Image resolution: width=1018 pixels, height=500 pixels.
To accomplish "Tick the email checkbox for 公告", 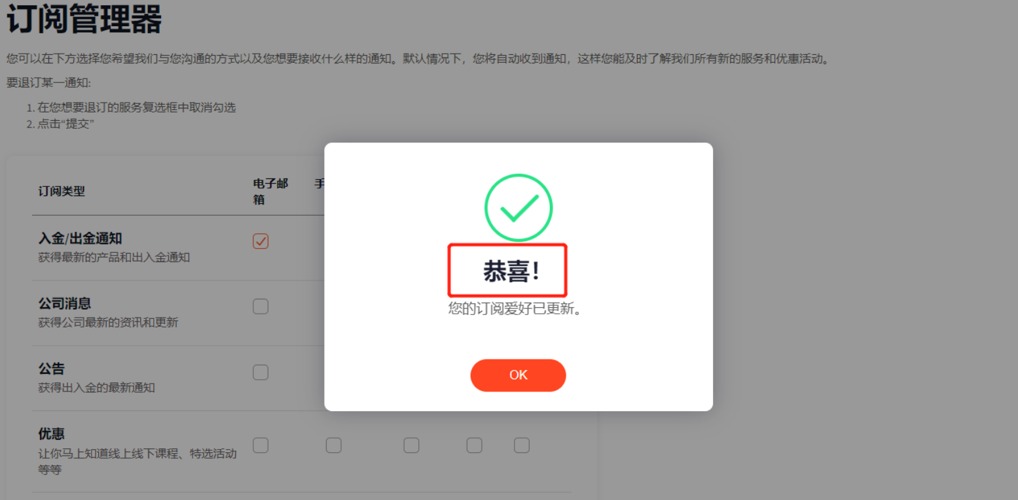I will tap(261, 372).
